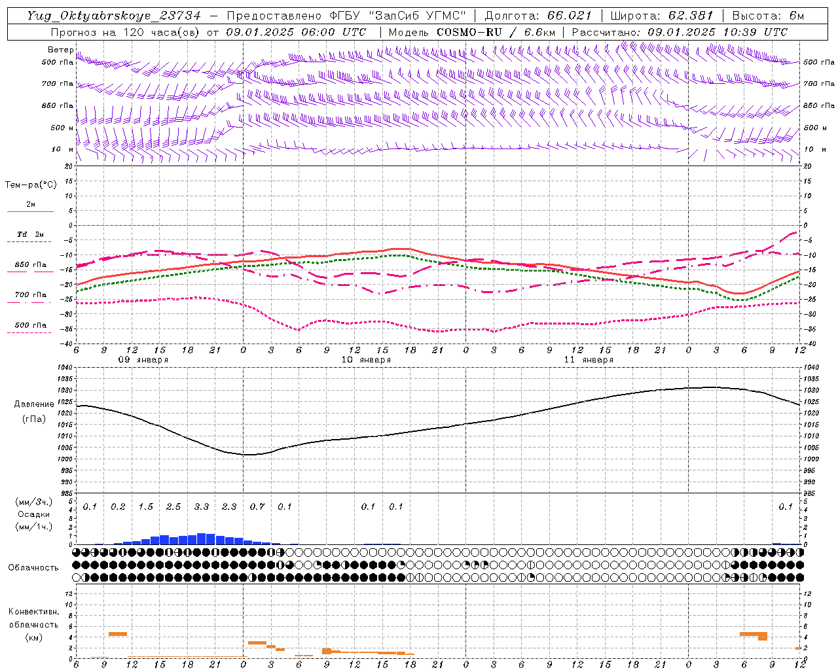Select the model name COSMO-RU / 6.6км

pyautogui.click(x=496, y=32)
